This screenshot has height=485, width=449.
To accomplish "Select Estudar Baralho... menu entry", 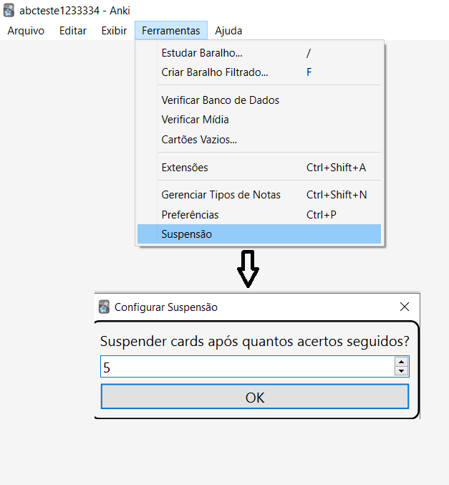I will tap(202, 53).
